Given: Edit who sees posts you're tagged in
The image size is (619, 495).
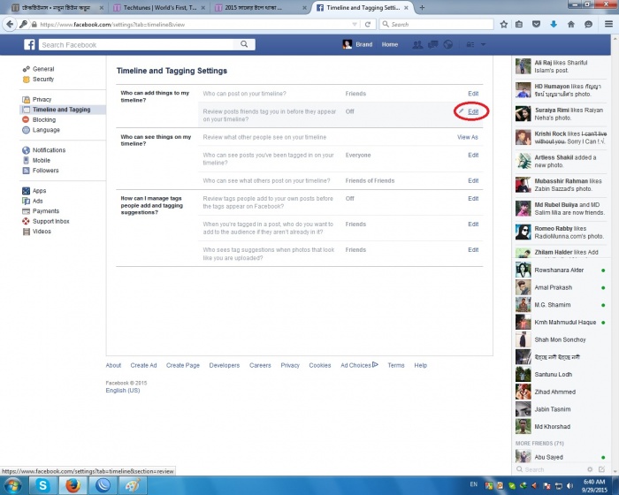Looking at the screenshot, I should coord(473,156).
